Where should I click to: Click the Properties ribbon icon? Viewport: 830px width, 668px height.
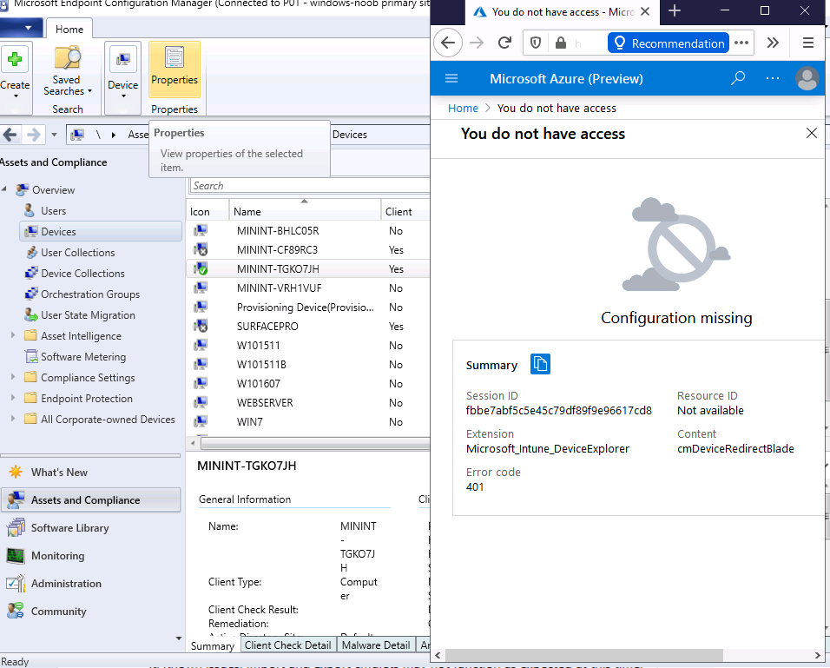point(175,57)
